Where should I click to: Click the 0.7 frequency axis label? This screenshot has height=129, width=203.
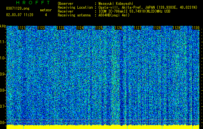pos(3,106)
